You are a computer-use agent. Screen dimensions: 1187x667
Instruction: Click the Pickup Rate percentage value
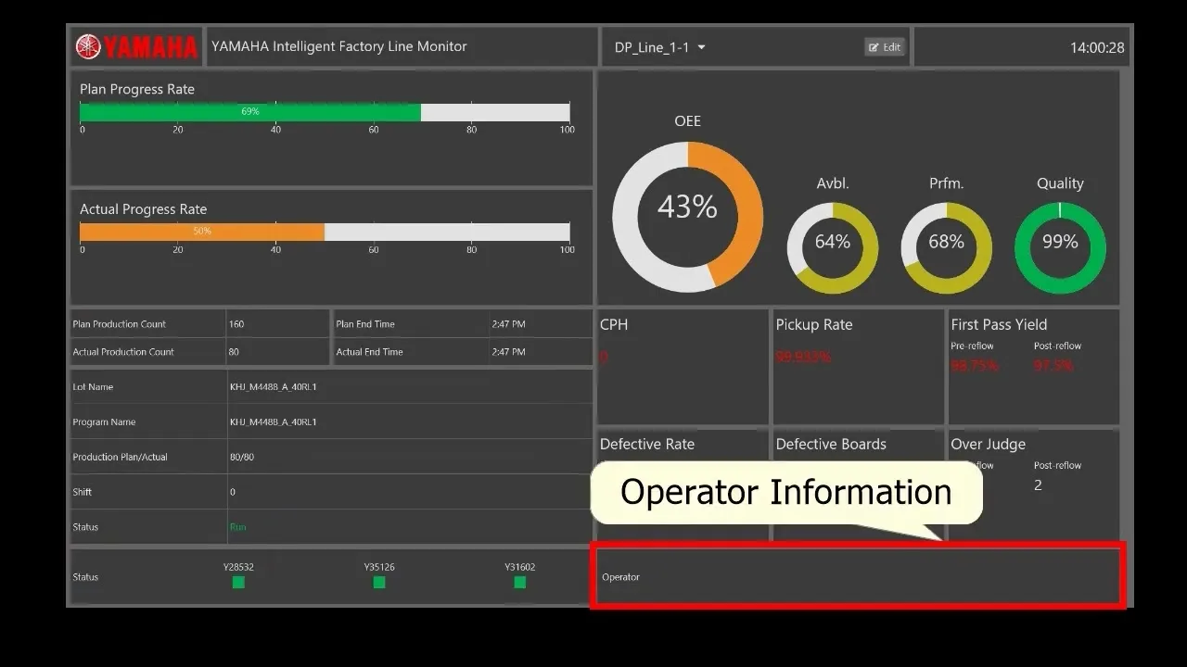[803, 357]
